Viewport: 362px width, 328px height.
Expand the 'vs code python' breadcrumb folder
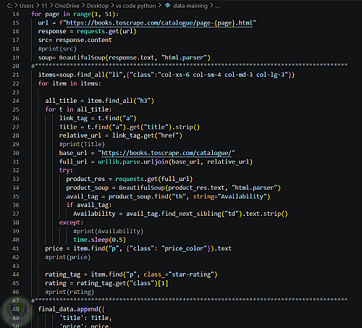coord(135,6)
